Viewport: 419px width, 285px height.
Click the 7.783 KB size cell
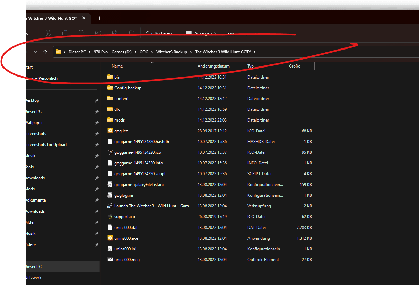pos(304,227)
